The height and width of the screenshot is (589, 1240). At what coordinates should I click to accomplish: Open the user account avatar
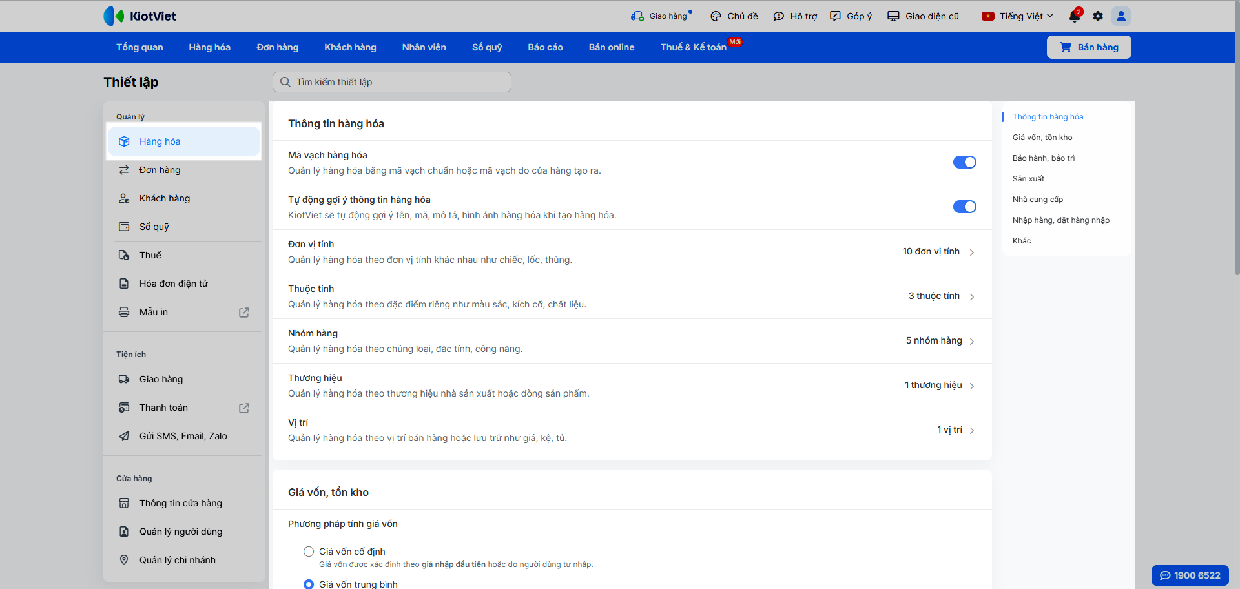pyautogui.click(x=1121, y=16)
